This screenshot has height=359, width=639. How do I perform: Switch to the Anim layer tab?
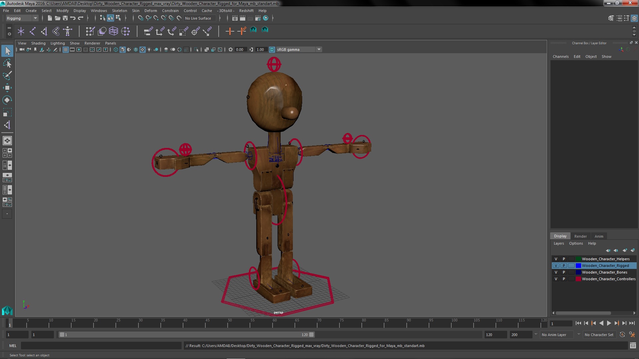[599, 236]
